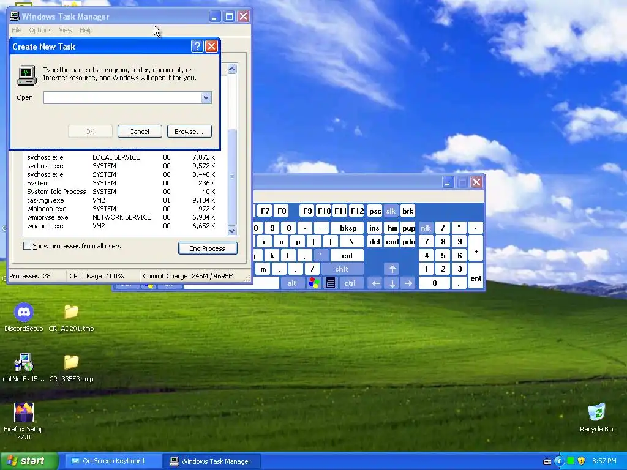Screen dimensions: 627x470
Task: Click the F9 key on keyboard
Action: 307,211
